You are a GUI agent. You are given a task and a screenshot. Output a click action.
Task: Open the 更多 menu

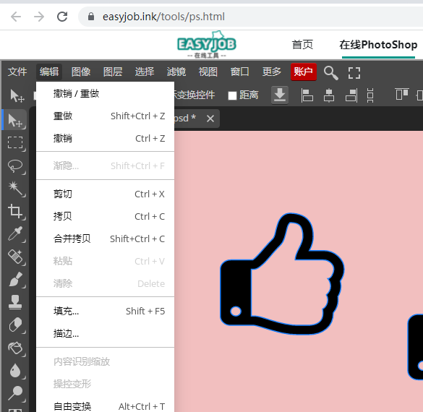point(272,72)
